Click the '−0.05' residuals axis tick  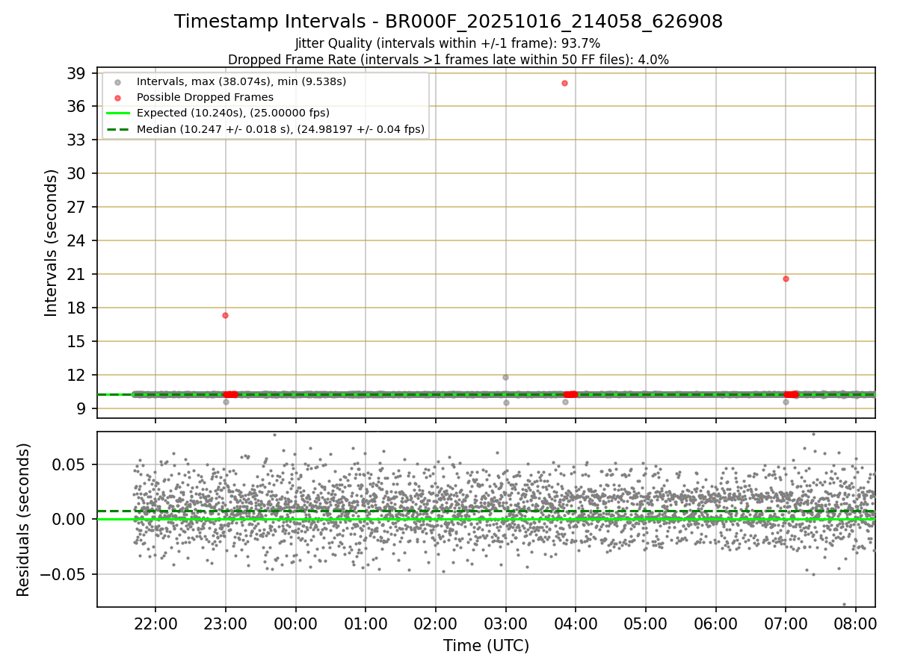63,575
